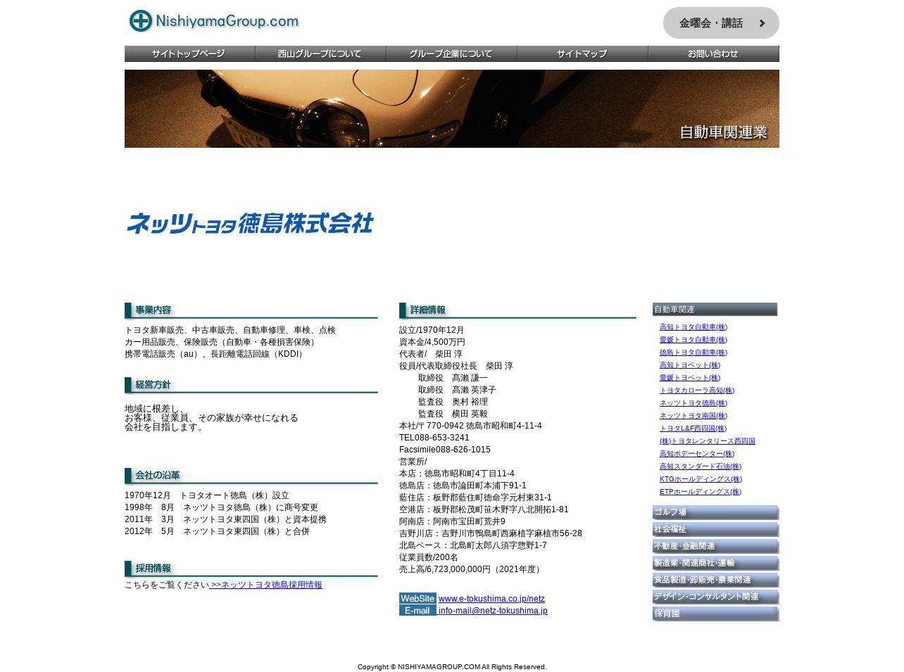Screen dimensions: 904x672
Task: Click the 従業員数/200名 text
Action: point(429,557)
